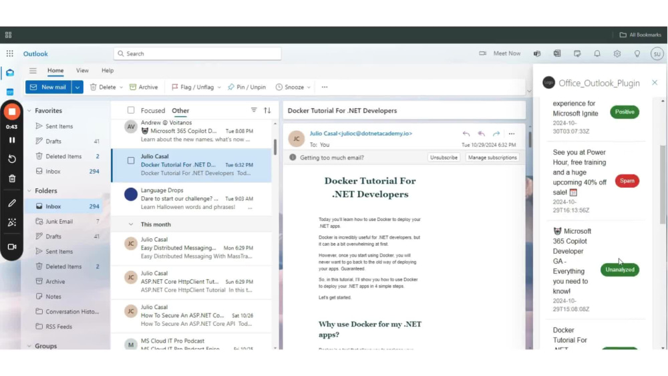668x376 pixels.
Task: Click the filter icon in message list
Action: 253,110
